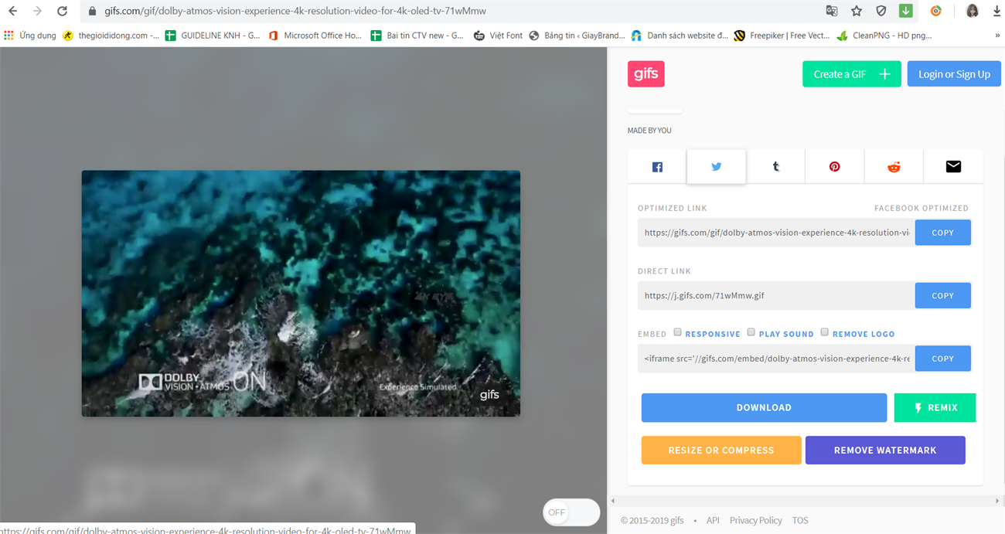
Task: Select the embed iframe code field
Action: (776, 359)
